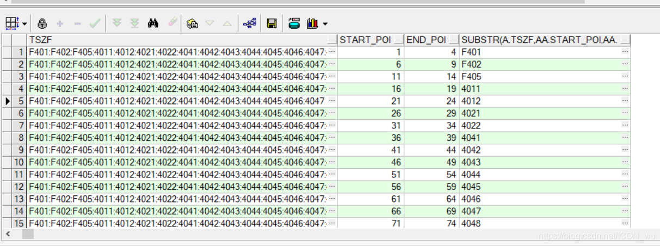Click the ellipsis button in row 8 TSZF cell

pos(332,138)
